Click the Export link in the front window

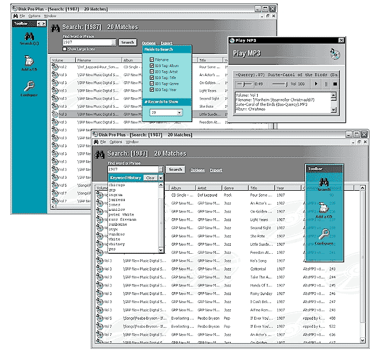coord(216,170)
